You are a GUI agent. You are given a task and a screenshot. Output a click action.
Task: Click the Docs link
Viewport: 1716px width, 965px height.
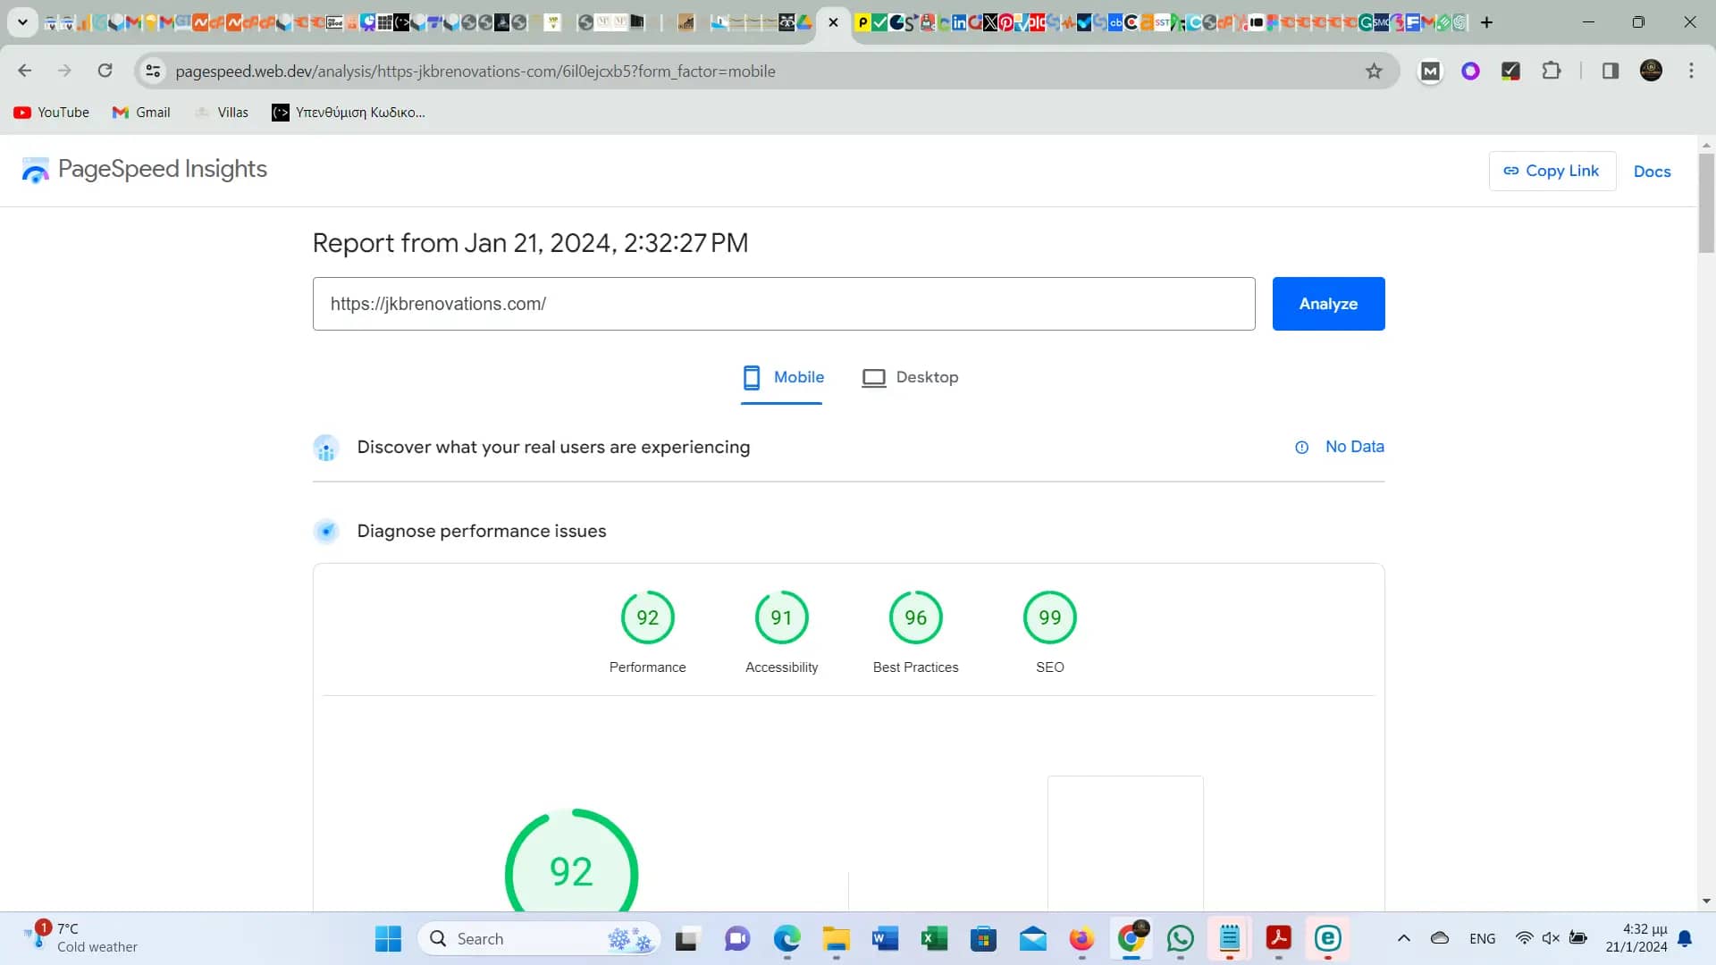(1653, 170)
